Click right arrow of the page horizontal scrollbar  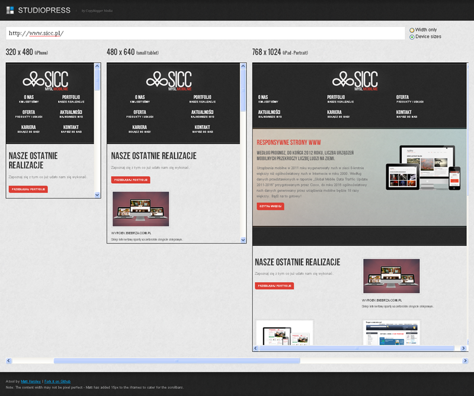[464, 360]
